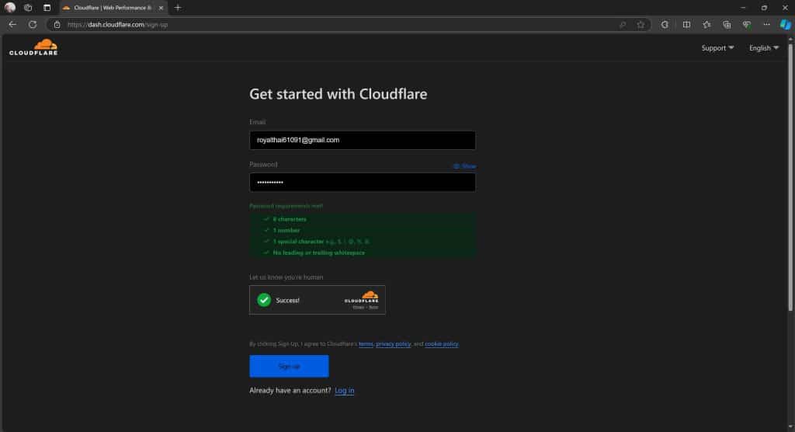795x432 pixels.
Task: Open the tab actions menu icon
Action: (47, 8)
